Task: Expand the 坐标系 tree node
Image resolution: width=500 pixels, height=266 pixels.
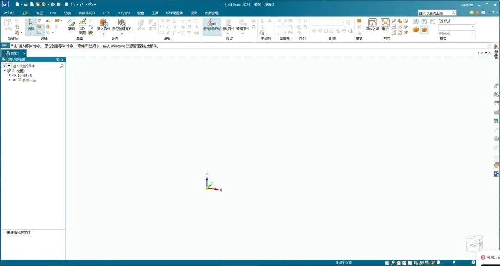Action: [10, 75]
